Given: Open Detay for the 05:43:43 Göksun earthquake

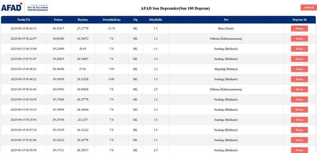Looking at the screenshot, I should tap(300, 89).
